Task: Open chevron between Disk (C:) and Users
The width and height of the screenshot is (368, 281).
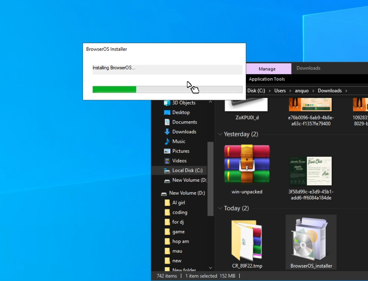Action: [x=270, y=91]
